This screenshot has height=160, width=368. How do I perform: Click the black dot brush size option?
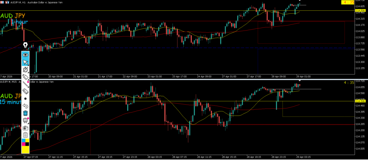pos(26,99)
